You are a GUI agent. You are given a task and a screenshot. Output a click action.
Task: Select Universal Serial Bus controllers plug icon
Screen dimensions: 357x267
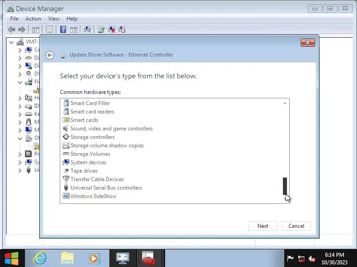[x=66, y=187]
